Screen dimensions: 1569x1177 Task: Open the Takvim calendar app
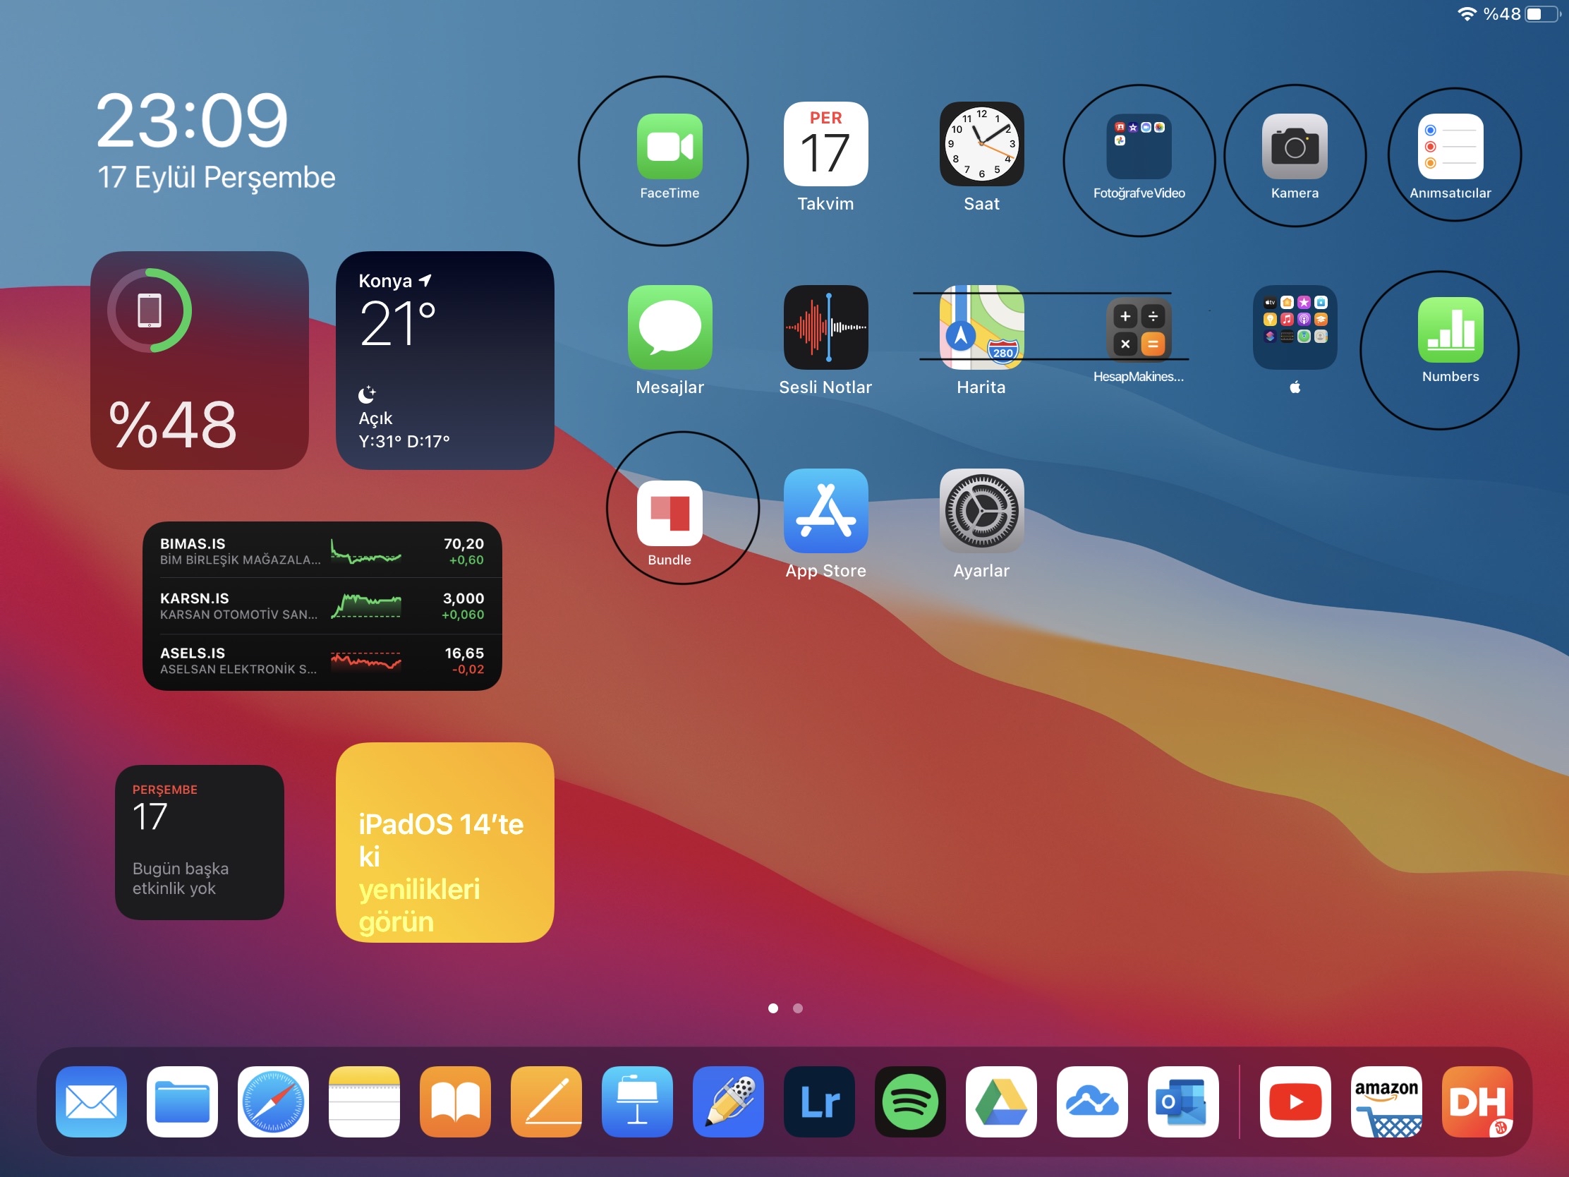coord(825,144)
